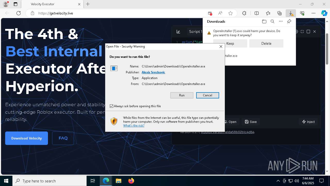Uncheck Always ask before opening this file

[111, 106]
